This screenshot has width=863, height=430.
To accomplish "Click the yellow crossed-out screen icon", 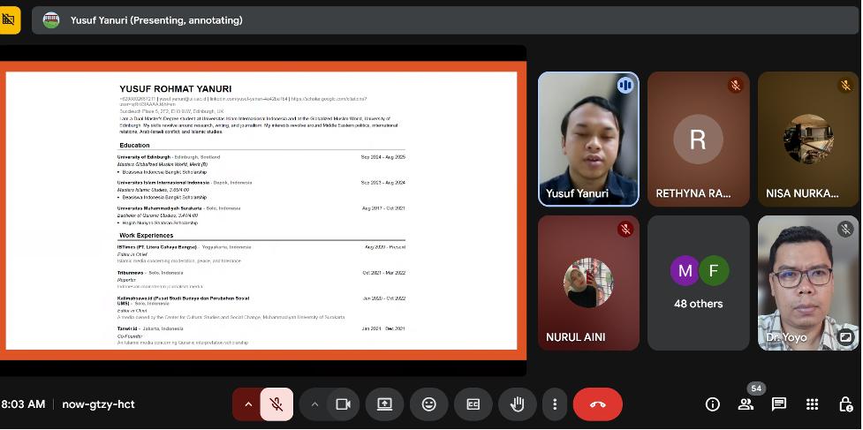I will pyautogui.click(x=10, y=19).
